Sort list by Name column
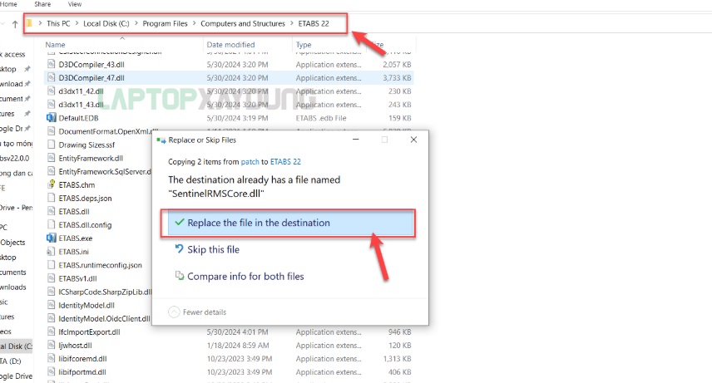This screenshot has width=712, height=383. 55,45
